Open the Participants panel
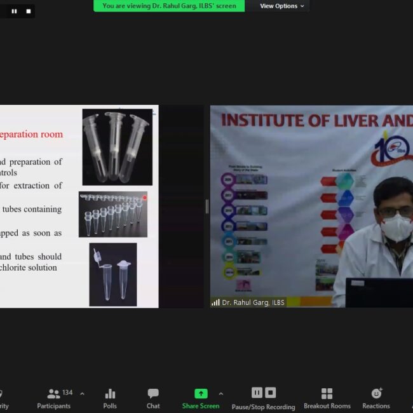The image size is (413, 413). coord(54,398)
